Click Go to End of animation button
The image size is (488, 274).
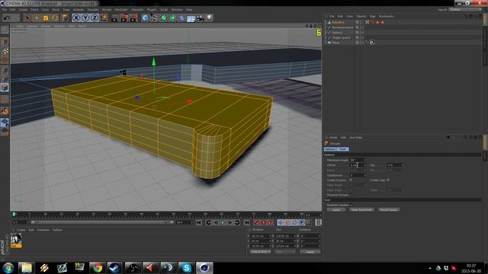tap(247, 222)
